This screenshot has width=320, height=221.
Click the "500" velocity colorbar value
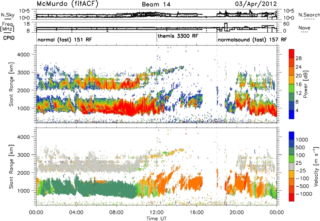pos(300,147)
